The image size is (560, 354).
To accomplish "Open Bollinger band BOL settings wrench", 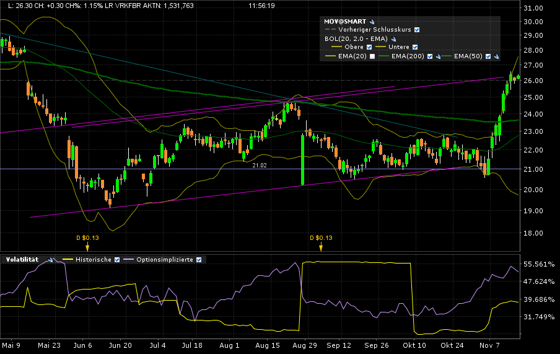I will pyautogui.click(x=392, y=38).
